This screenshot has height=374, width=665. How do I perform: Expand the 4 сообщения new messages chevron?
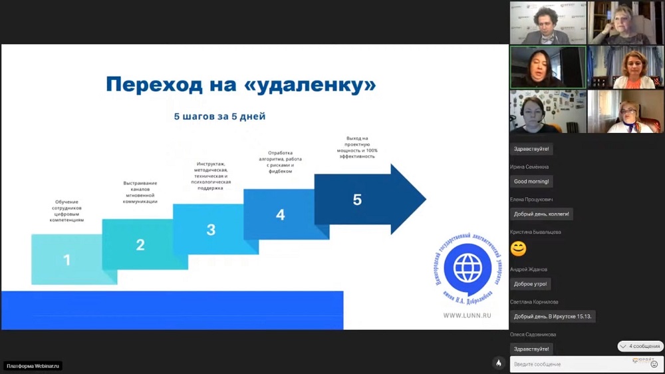[x=623, y=347]
